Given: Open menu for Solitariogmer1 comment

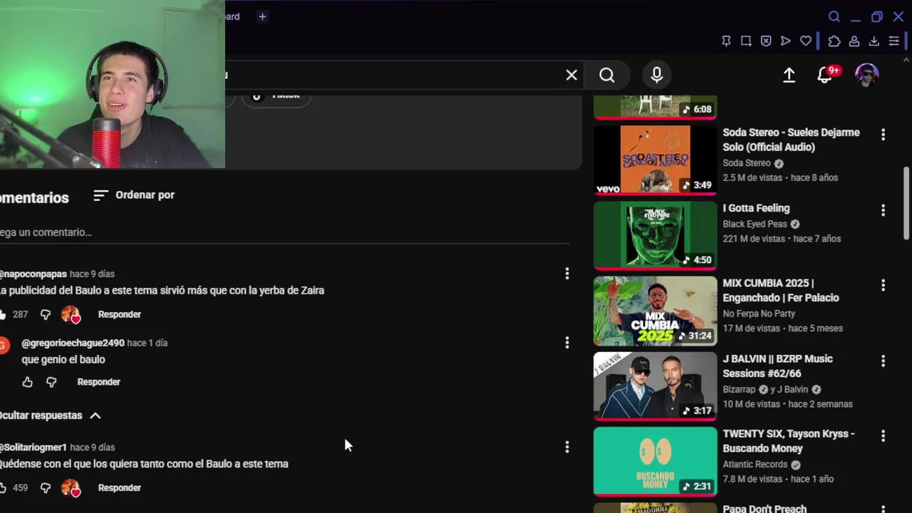Looking at the screenshot, I should click(x=567, y=447).
